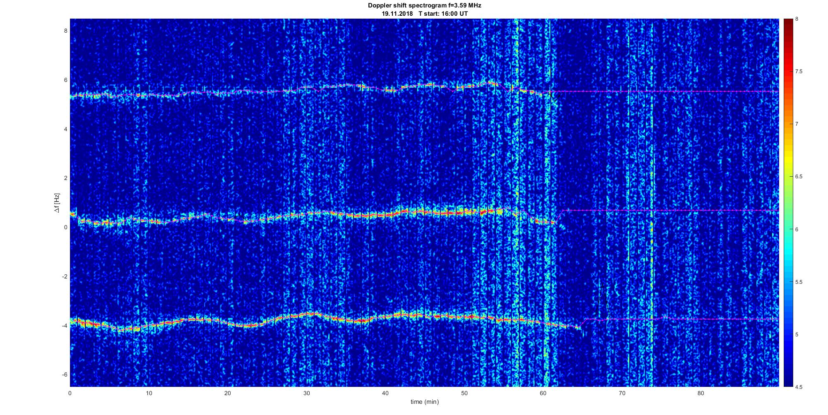Viewport: 828px width, 415px height.
Task: Select the x-axis tick label 70
Action: (622, 393)
